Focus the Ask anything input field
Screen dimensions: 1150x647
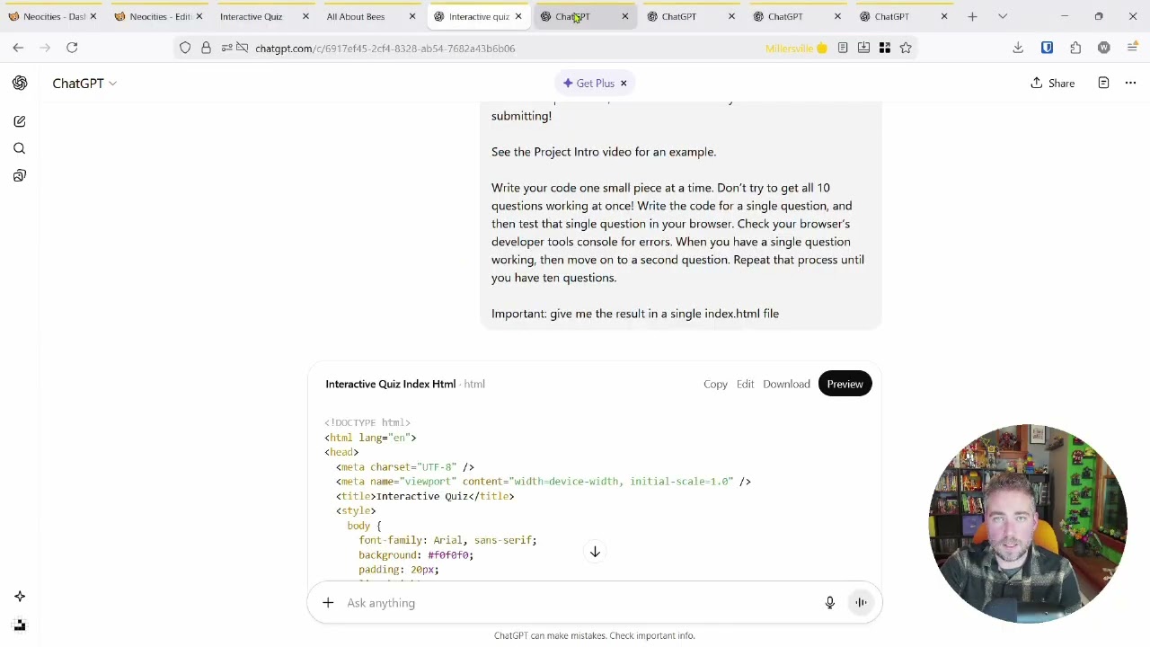click(579, 603)
